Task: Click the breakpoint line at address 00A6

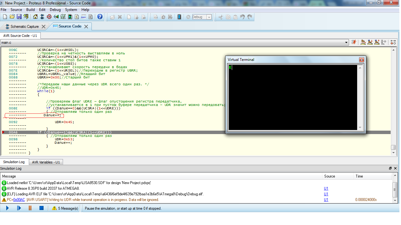Action: [196, 132]
